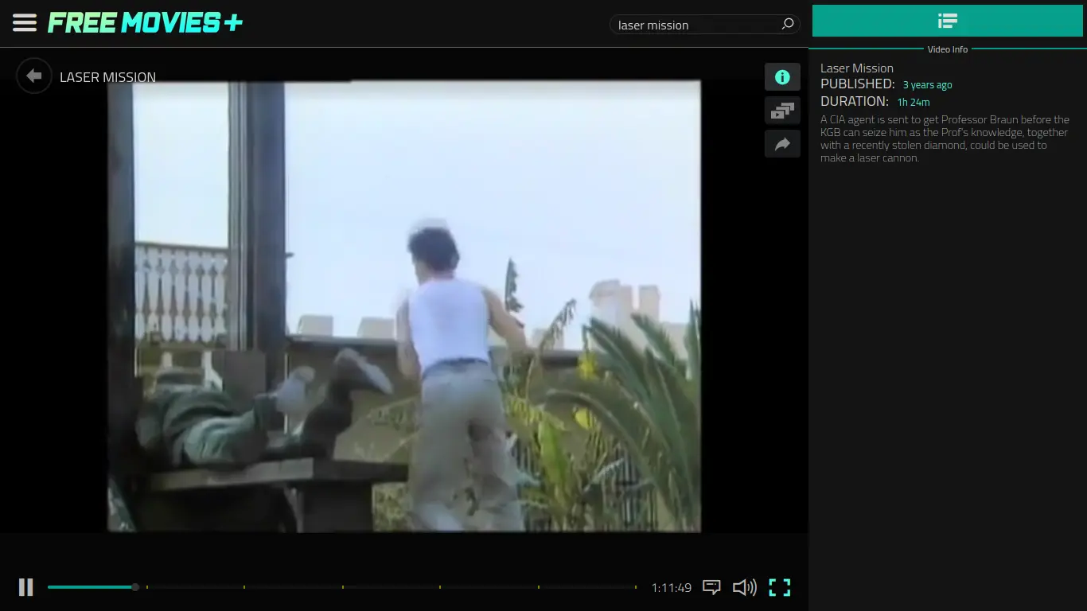Toggle the subtitles caption icon
The image size is (1087, 611).
click(711, 587)
